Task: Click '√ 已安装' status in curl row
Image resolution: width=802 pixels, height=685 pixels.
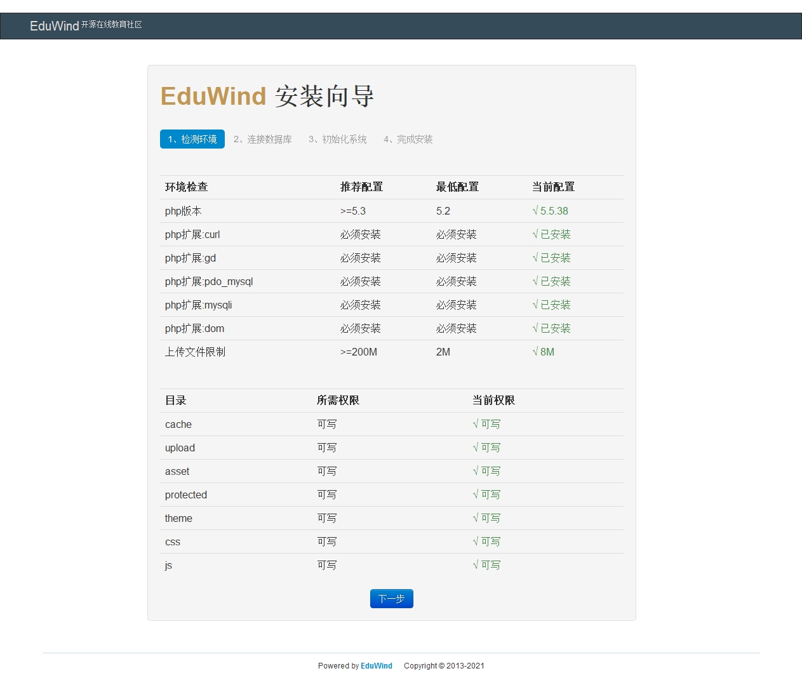Action: tap(551, 234)
